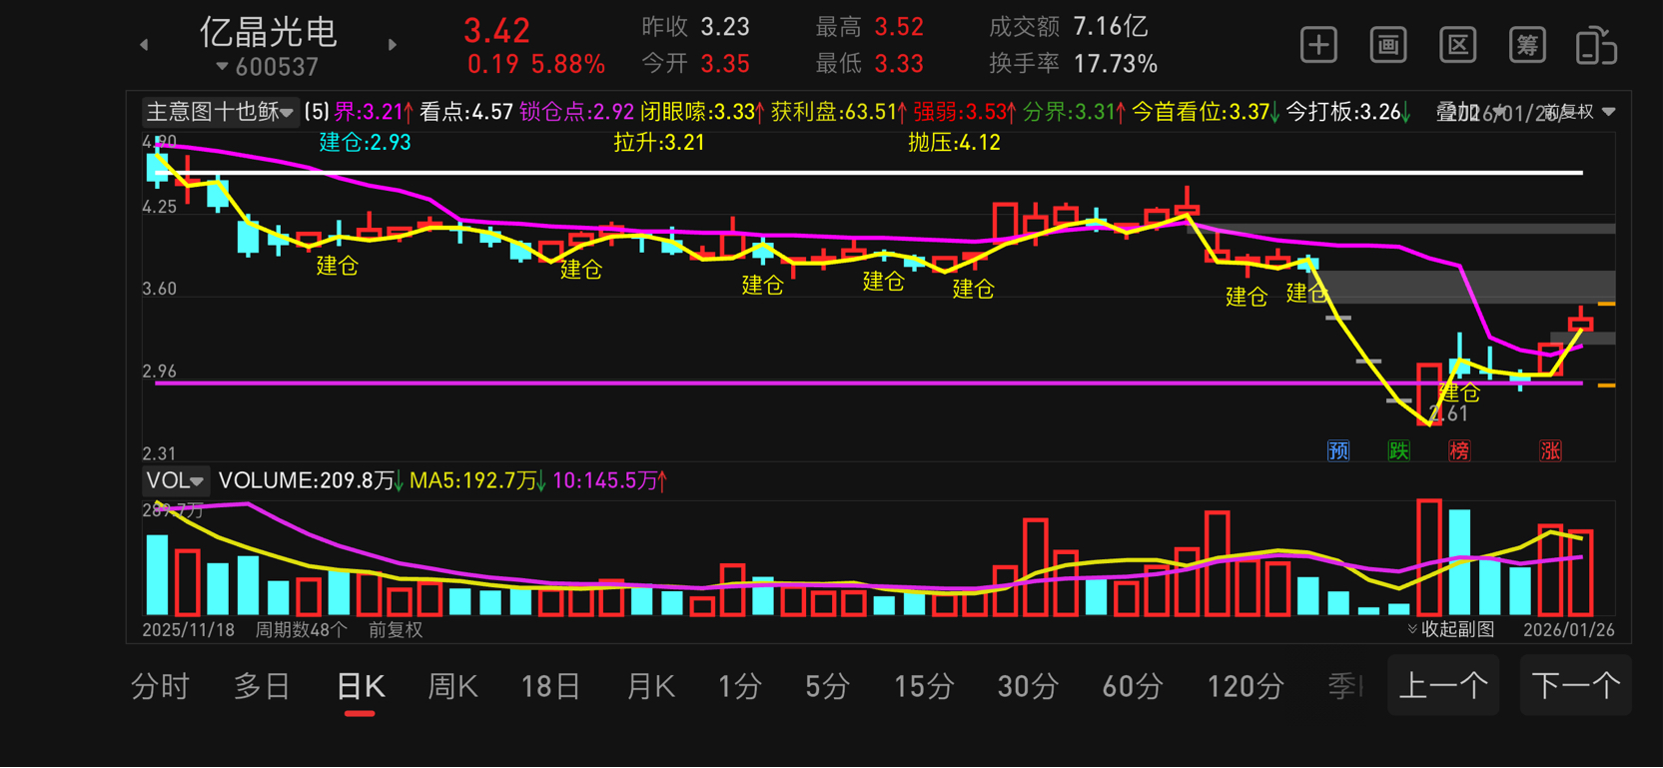Screen dimensions: 1663x768
Task: Switch to 周K weekly tab
Action: [452, 686]
